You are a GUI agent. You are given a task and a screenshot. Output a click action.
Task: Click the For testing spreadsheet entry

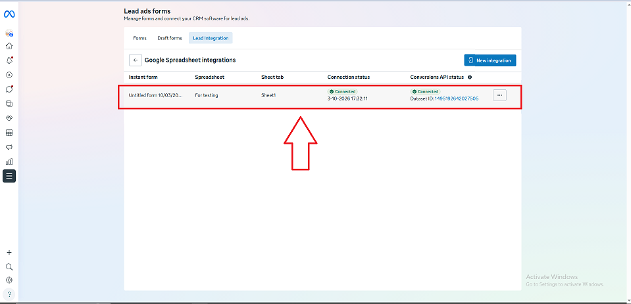coord(207,96)
